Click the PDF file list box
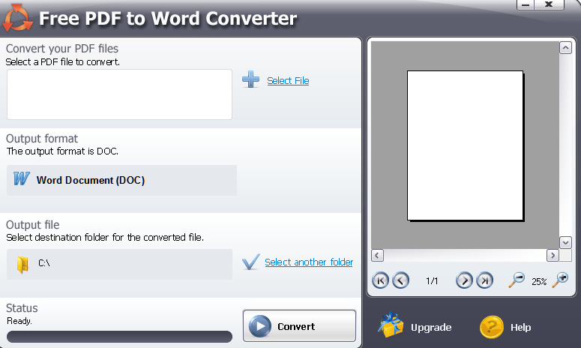The width and height of the screenshot is (581, 348). pos(119,94)
